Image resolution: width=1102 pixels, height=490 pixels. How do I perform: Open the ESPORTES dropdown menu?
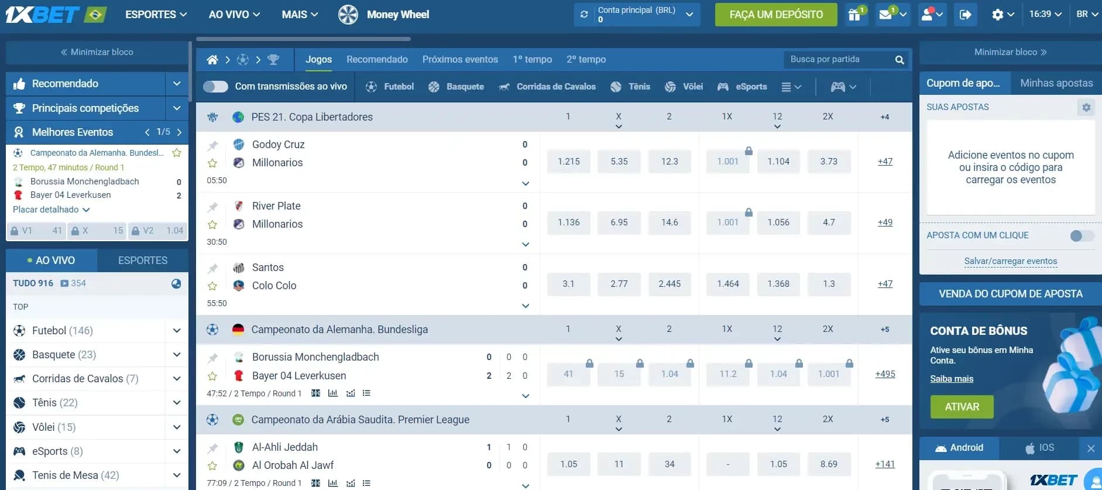(x=156, y=15)
